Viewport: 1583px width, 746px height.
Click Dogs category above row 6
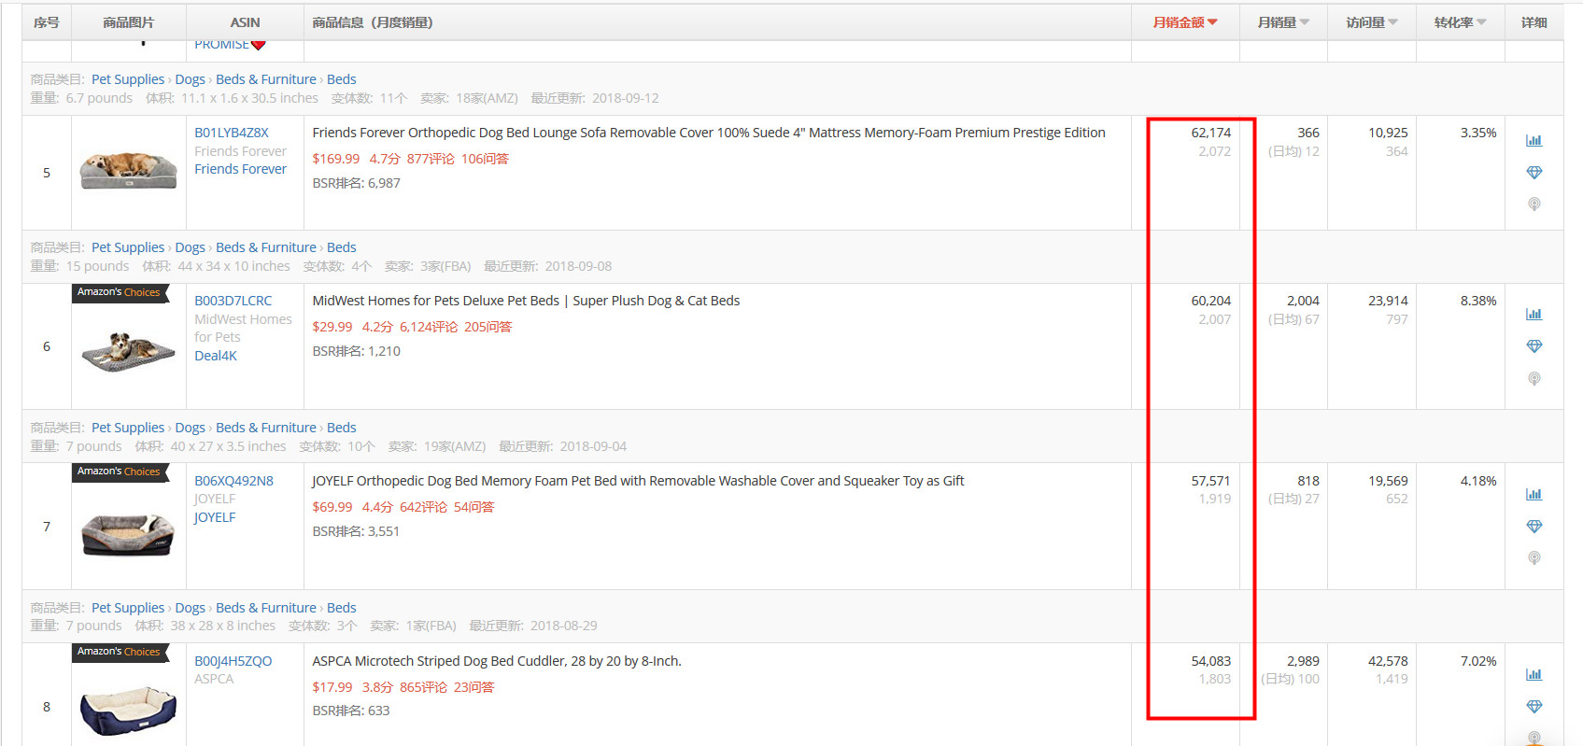pyautogui.click(x=190, y=247)
